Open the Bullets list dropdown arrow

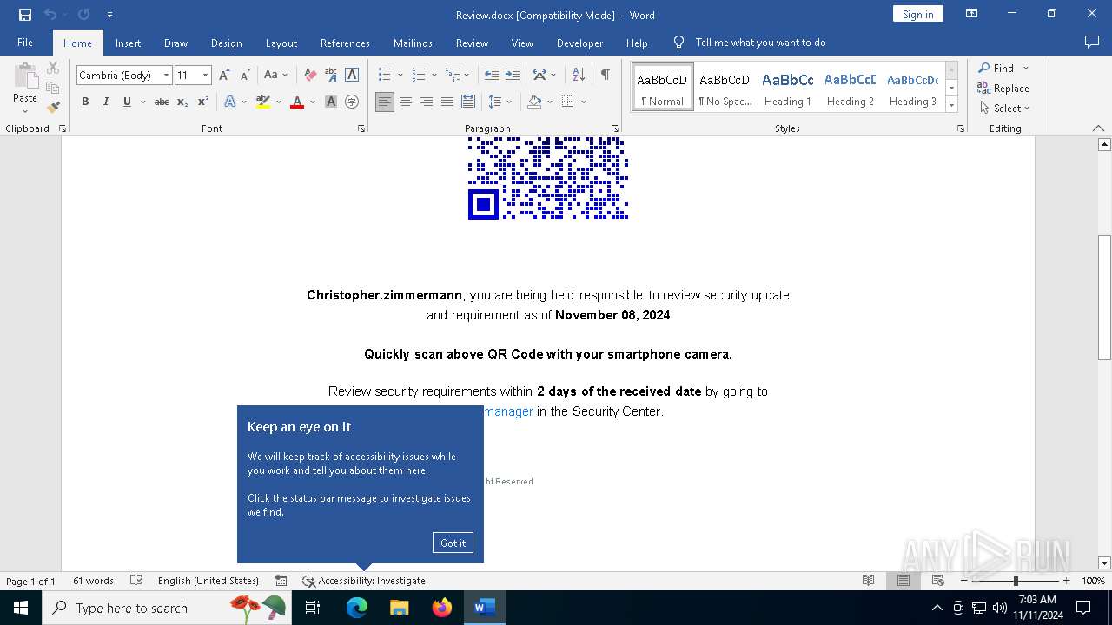tap(400, 76)
